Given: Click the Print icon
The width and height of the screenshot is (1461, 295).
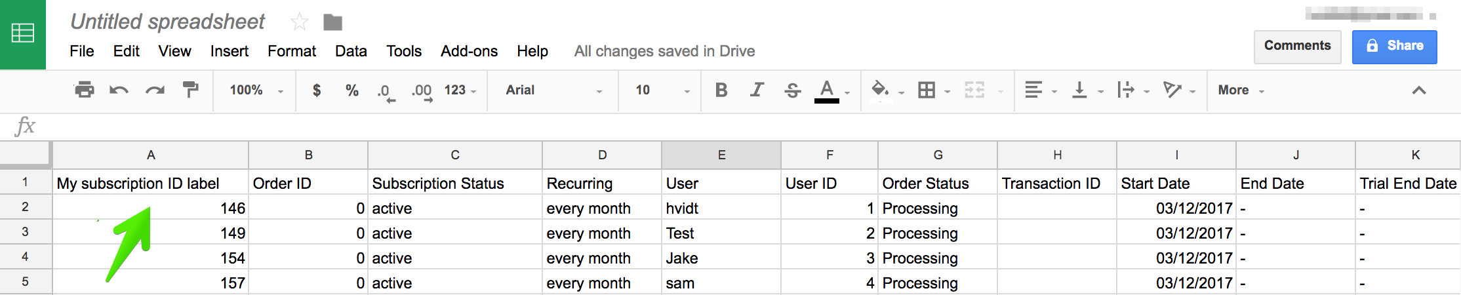Looking at the screenshot, I should click(x=84, y=90).
